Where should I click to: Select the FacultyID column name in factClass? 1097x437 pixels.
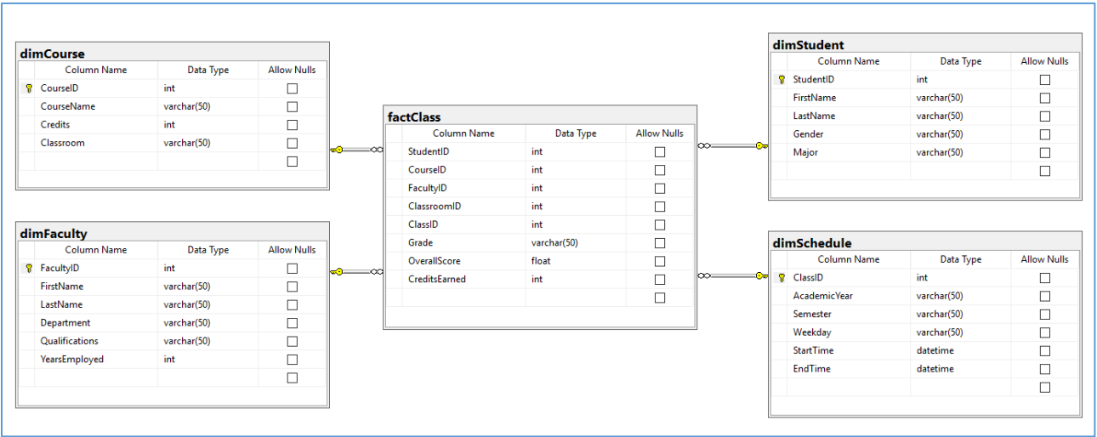(428, 188)
